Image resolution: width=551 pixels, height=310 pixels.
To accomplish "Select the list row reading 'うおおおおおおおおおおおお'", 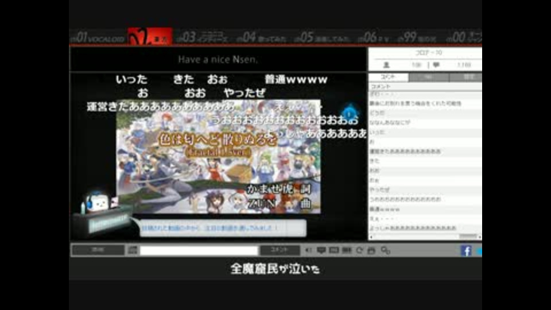I will [x=425, y=199].
